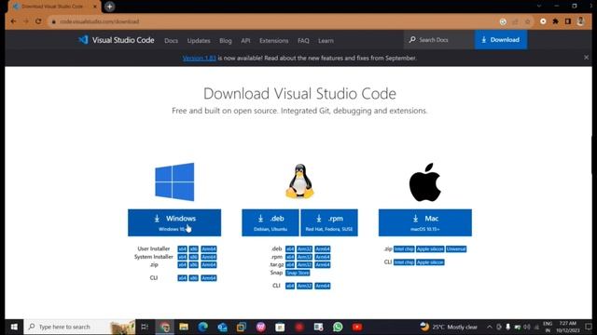Navigate to Extensions in the navbar
This screenshot has height=335, width=597.
click(x=273, y=40)
